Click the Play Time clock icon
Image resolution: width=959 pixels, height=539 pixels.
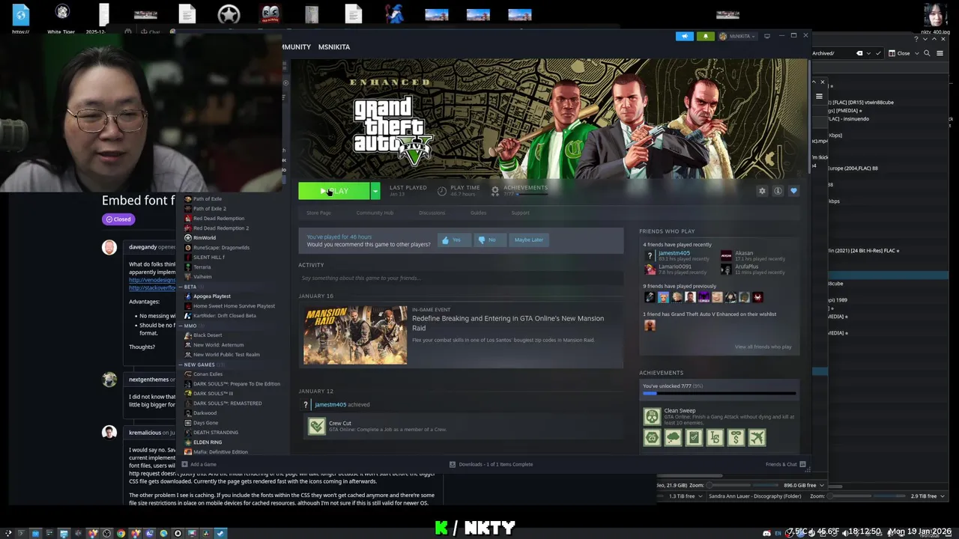(442, 191)
